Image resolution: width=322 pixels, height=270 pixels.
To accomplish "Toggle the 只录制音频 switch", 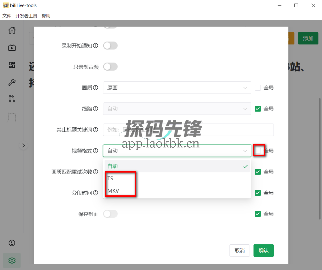I will 110,67.
